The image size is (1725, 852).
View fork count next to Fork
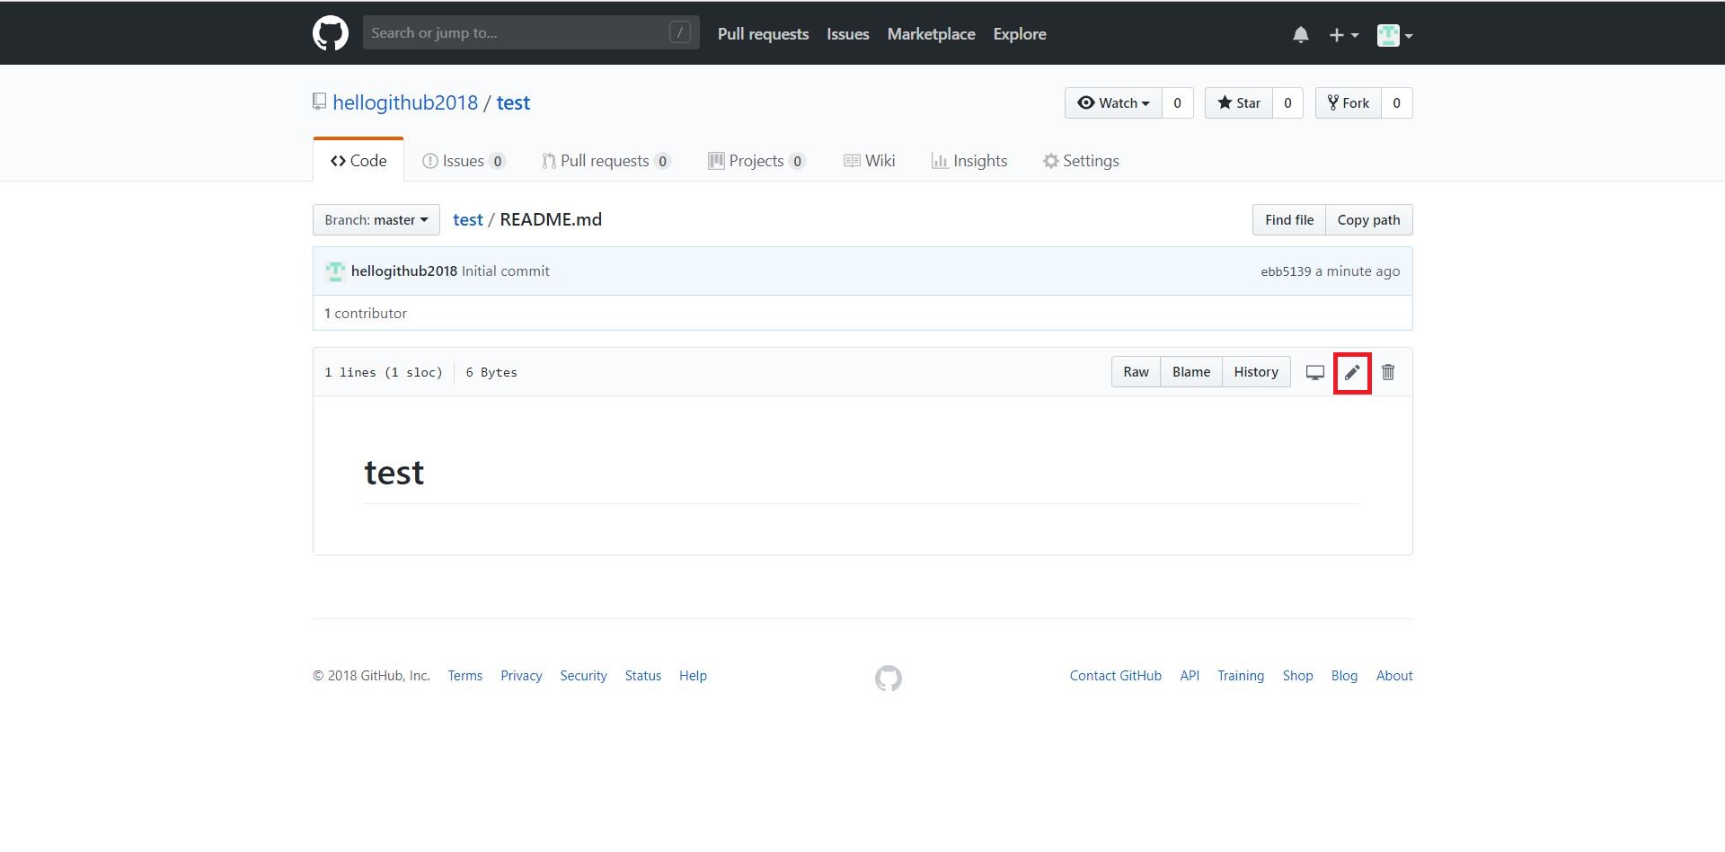(x=1396, y=103)
